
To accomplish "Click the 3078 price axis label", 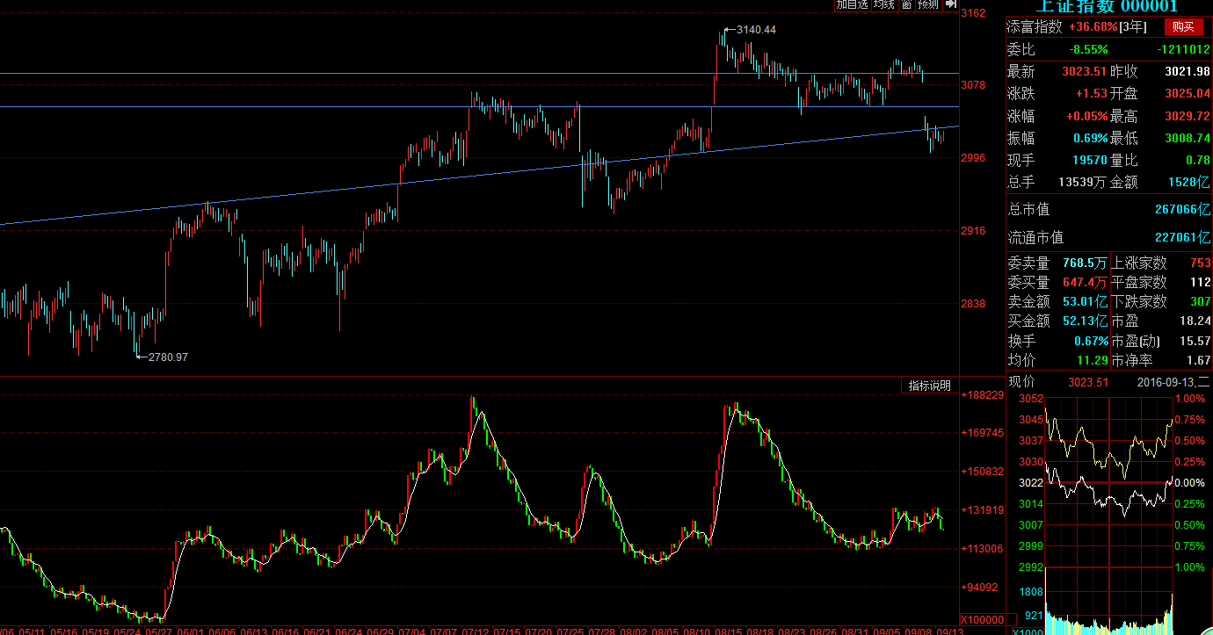I will coord(973,85).
